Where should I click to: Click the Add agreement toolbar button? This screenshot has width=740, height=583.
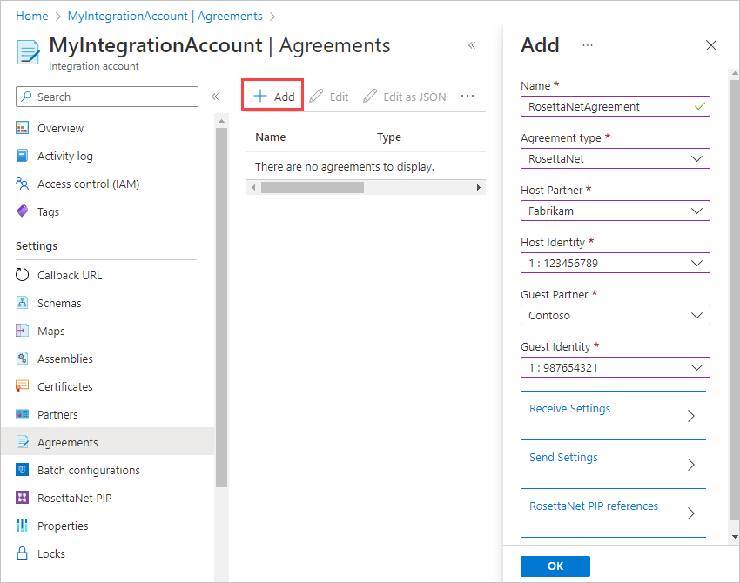point(273,97)
